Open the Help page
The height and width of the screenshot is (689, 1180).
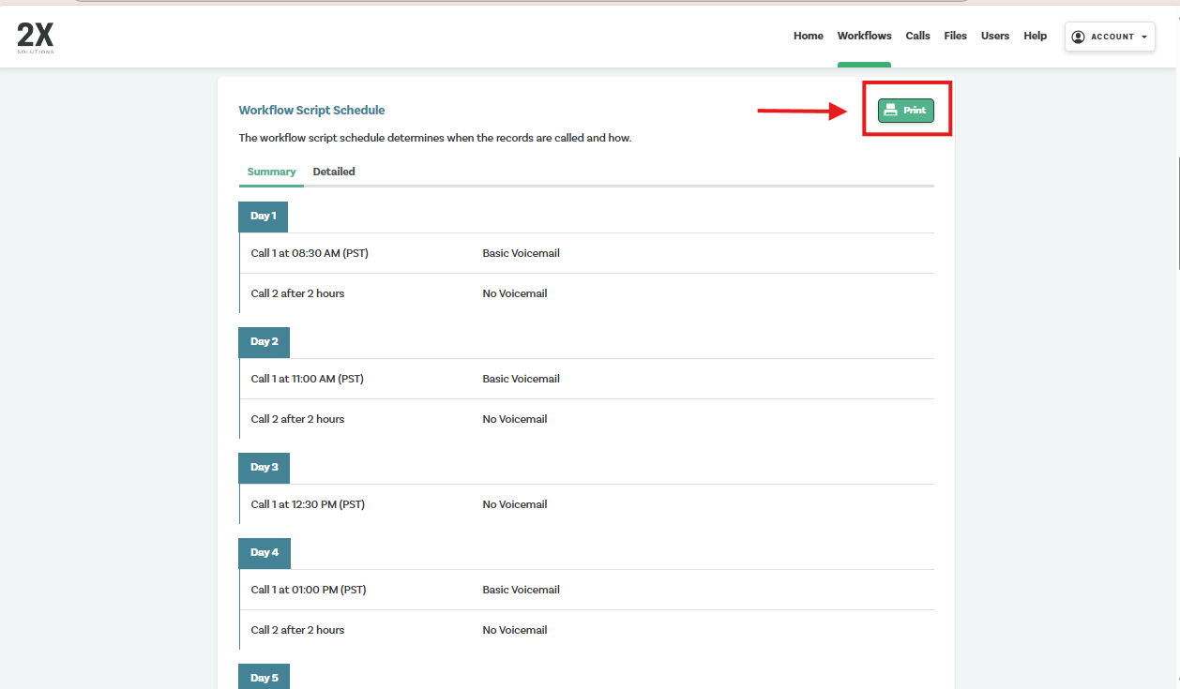1036,36
